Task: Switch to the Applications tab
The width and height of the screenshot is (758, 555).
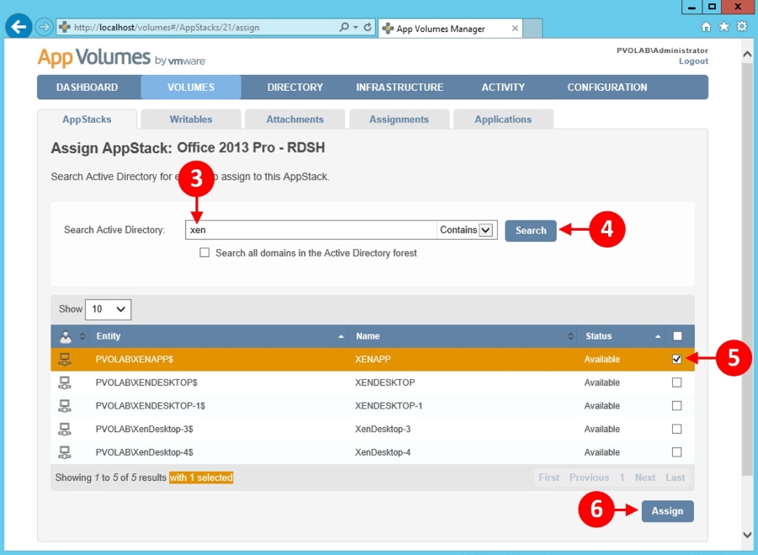Action: click(x=504, y=120)
